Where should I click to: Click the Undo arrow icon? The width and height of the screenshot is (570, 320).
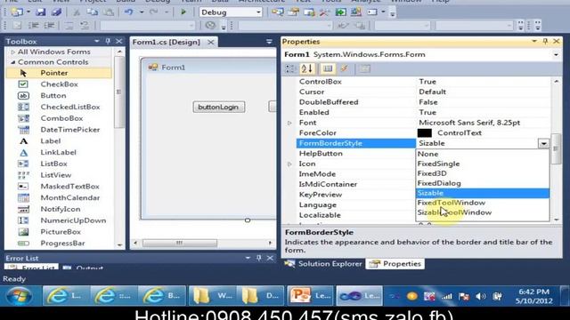(128, 12)
